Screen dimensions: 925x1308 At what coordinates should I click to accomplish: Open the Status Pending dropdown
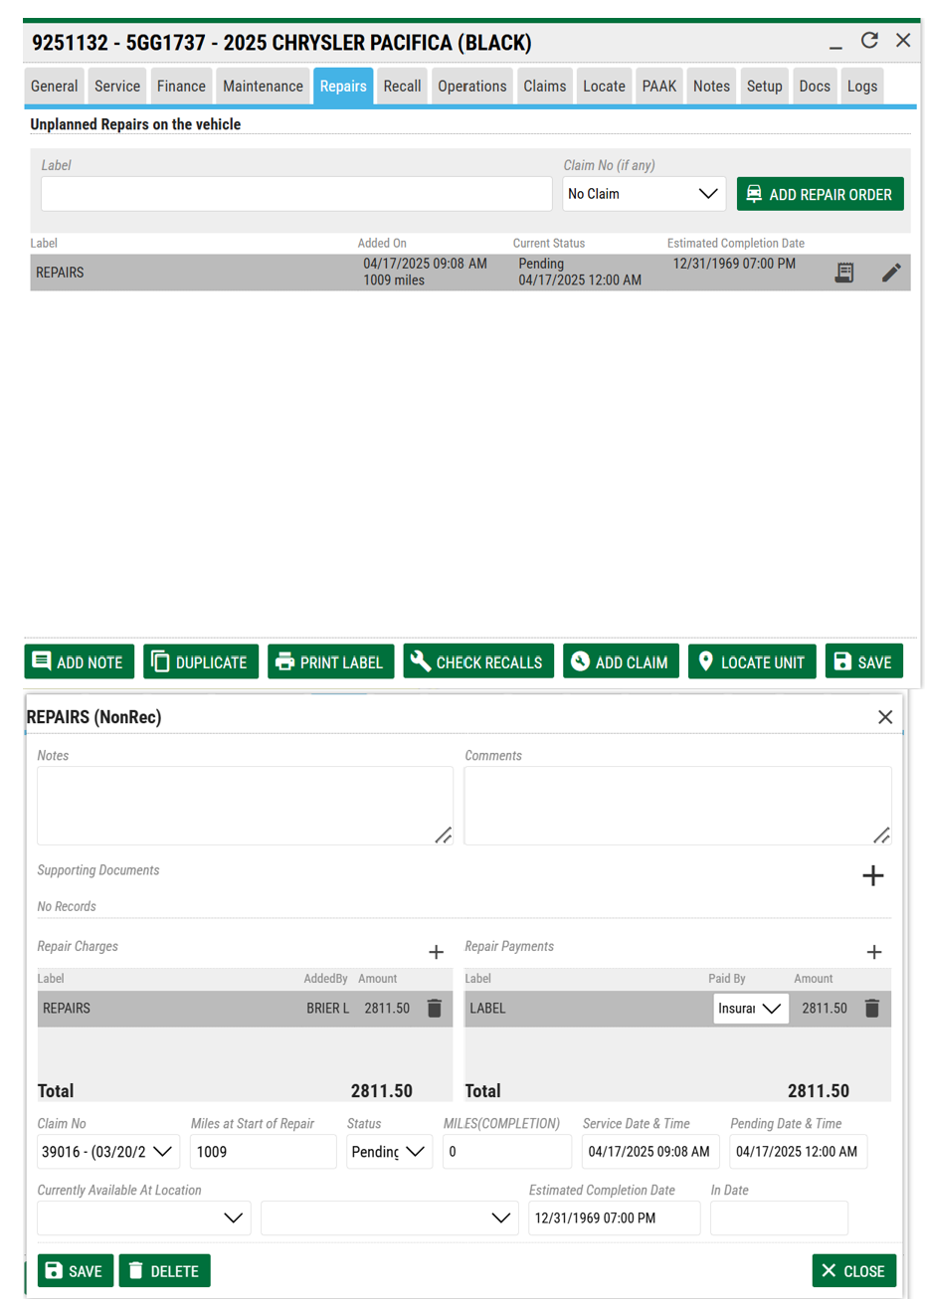point(388,1152)
